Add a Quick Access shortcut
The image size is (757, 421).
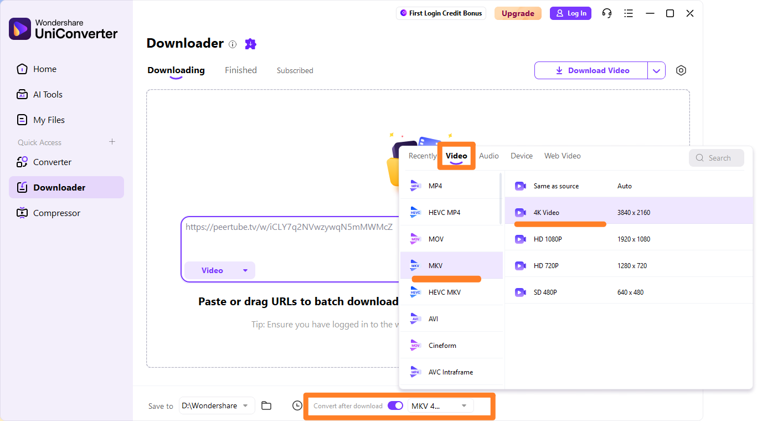112,142
